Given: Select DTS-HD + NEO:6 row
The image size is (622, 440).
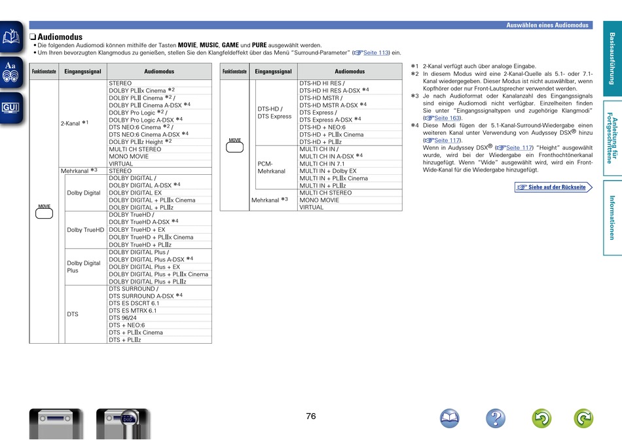Looking at the screenshot, I should click(350, 128).
